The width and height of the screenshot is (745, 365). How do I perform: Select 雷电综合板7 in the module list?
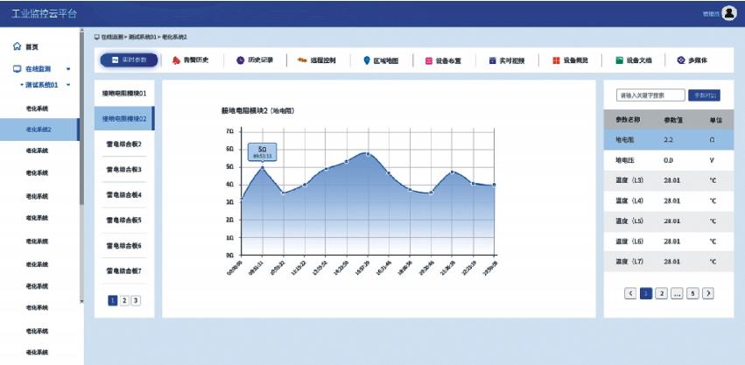click(x=124, y=270)
